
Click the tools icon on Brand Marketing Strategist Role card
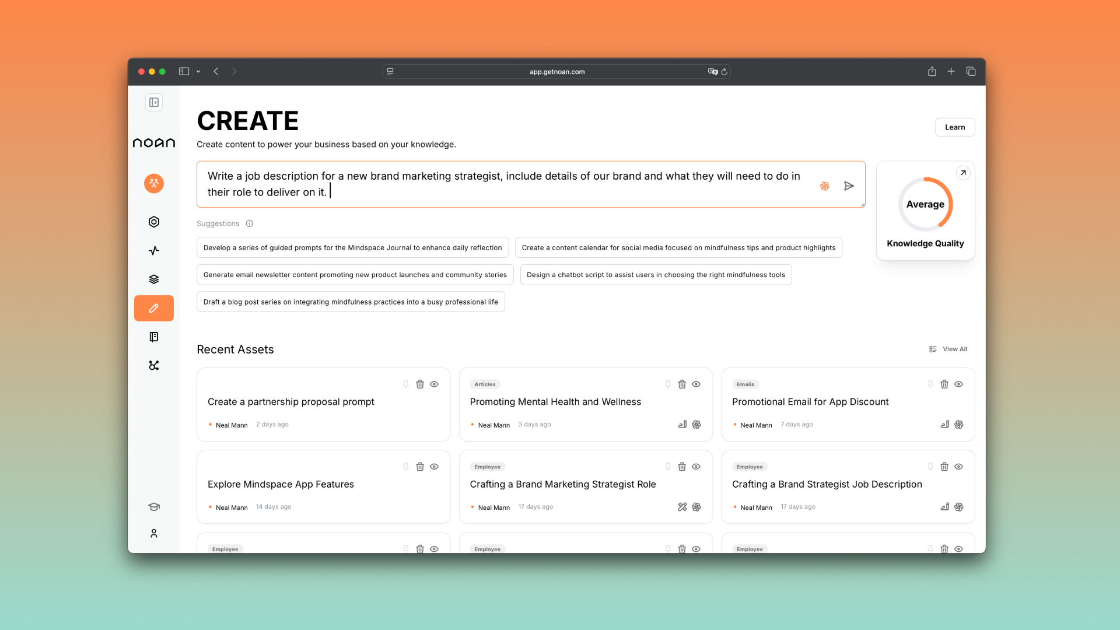coord(682,507)
